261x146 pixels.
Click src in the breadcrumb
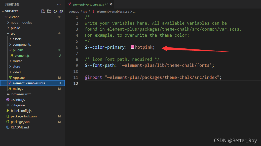(85, 11)
